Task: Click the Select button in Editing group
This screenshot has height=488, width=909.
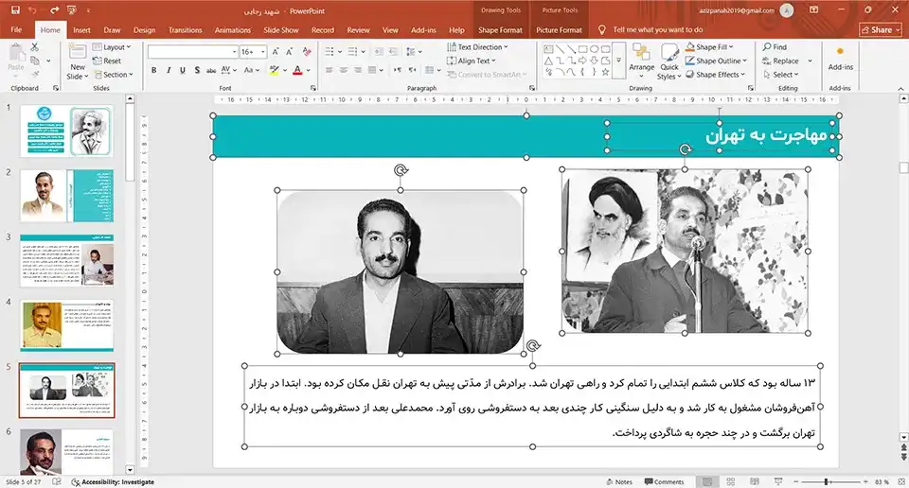Action: pyautogui.click(x=781, y=75)
